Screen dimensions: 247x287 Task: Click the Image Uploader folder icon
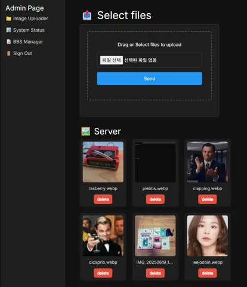coord(8,19)
